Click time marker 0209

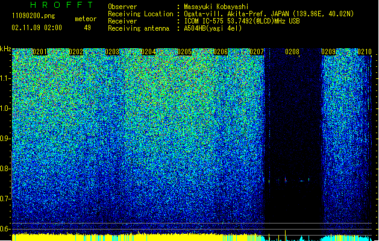click(328, 52)
